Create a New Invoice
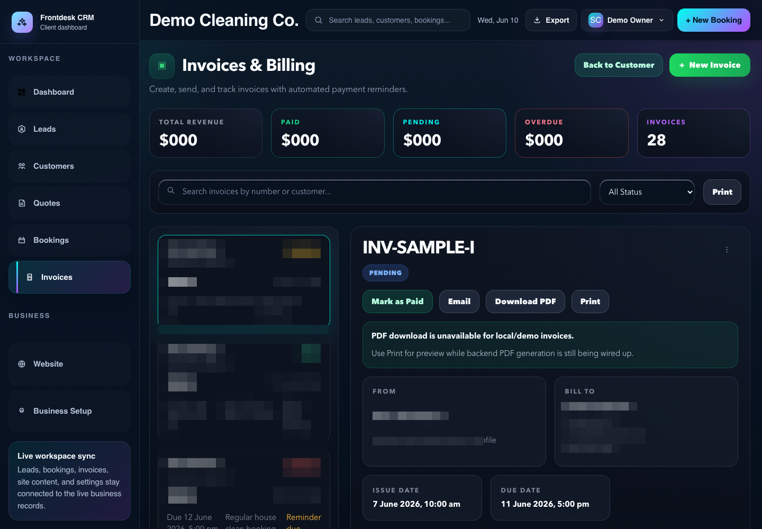762x529 pixels. pos(710,65)
